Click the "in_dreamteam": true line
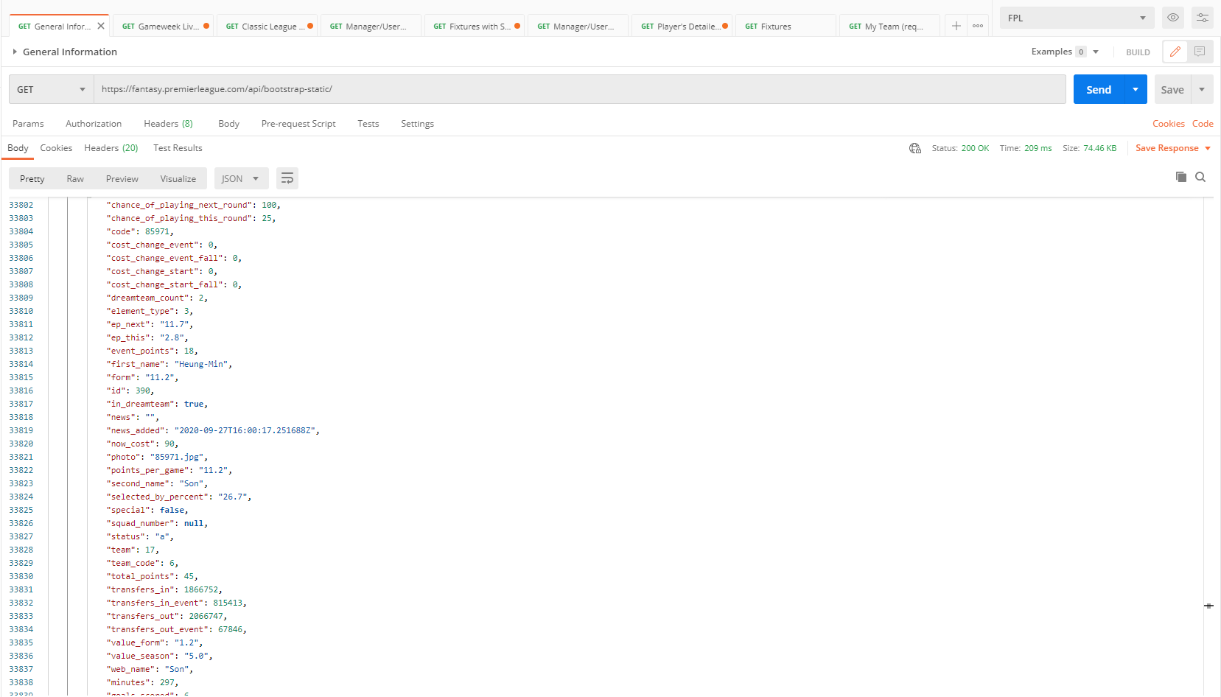This screenshot has width=1221, height=697. click(157, 404)
